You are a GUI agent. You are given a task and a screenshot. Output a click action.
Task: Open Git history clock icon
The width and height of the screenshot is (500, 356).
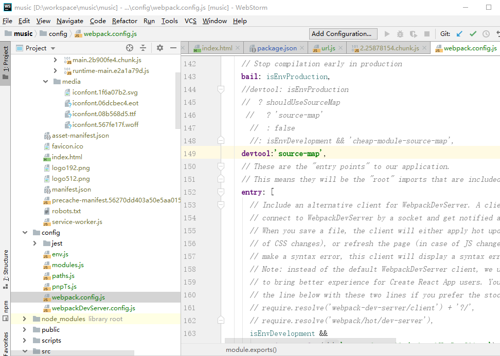pos(486,34)
